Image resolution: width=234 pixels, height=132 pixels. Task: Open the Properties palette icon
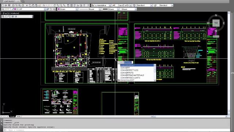[x=68, y=5]
